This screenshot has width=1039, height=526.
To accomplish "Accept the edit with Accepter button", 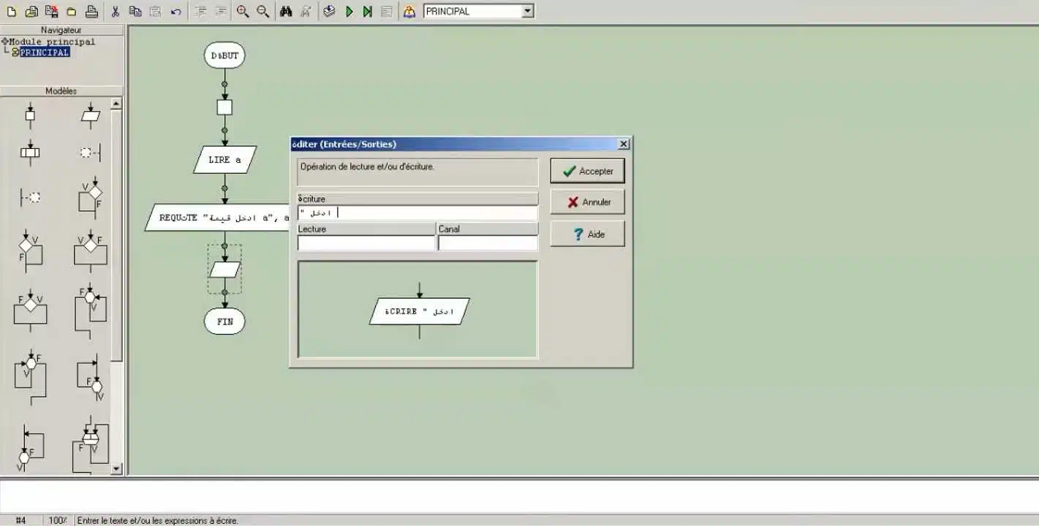I will [x=587, y=171].
